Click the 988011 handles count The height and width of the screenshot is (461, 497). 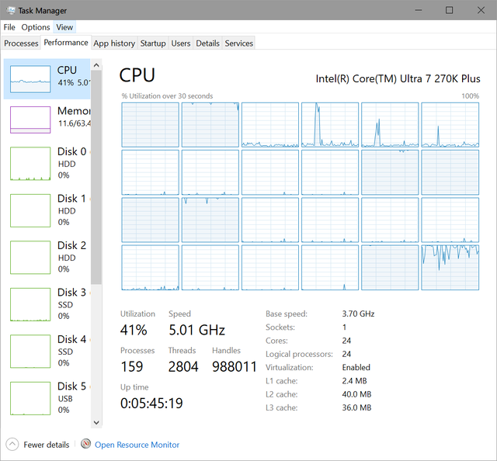click(235, 366)
